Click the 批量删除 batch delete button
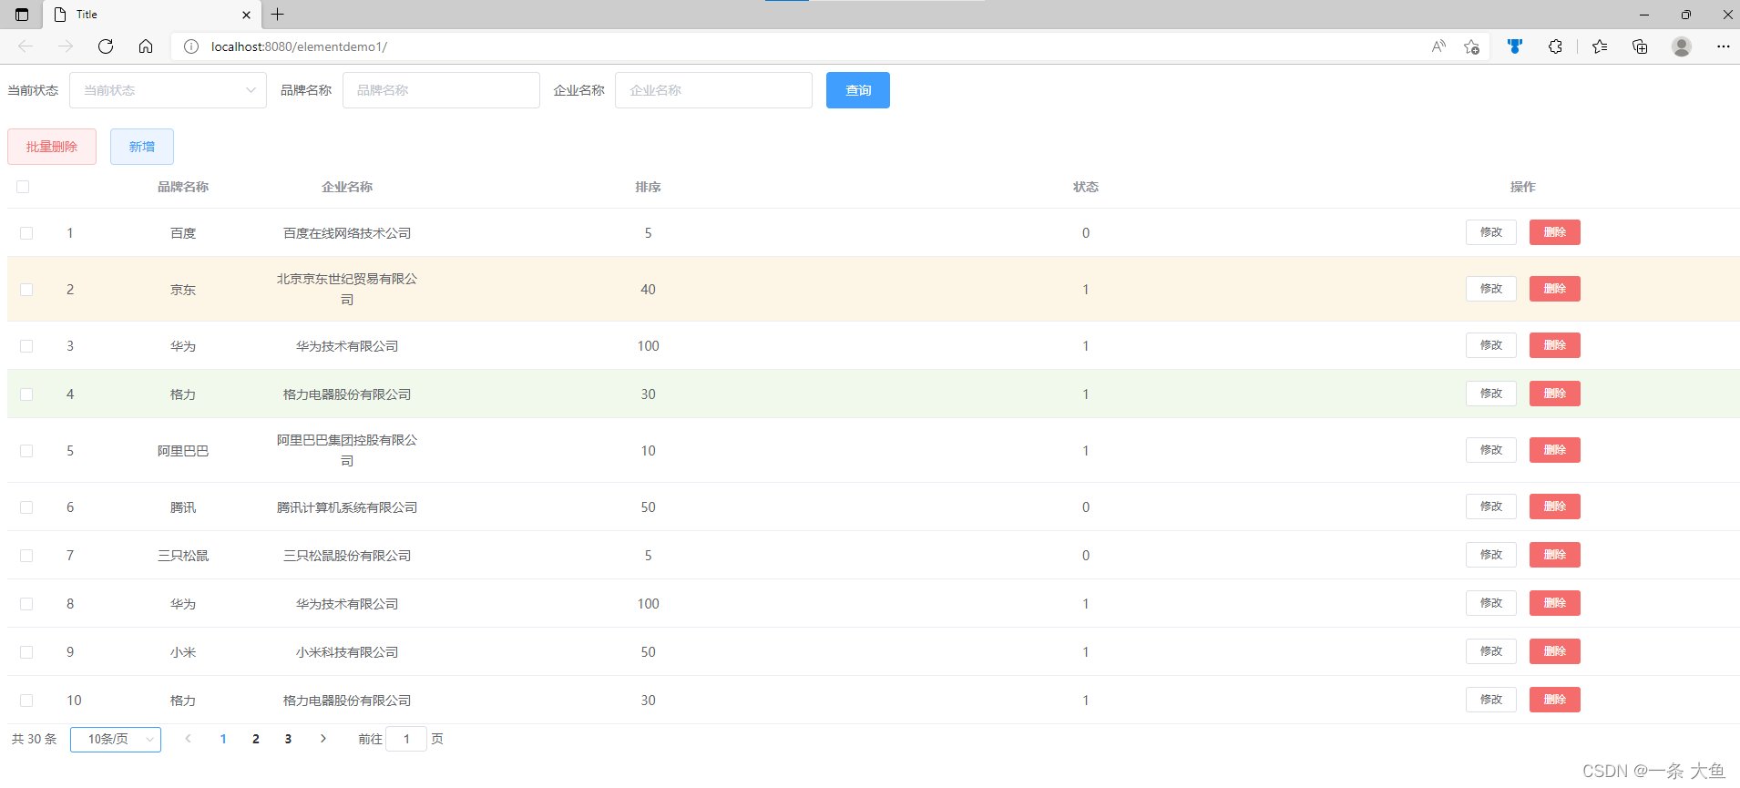 [x=52, y=147]
